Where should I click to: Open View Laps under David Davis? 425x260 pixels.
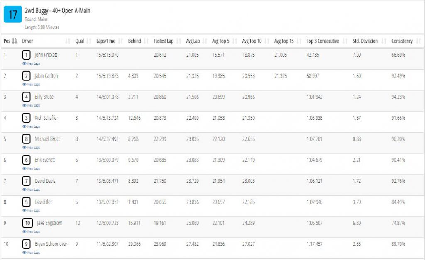[x=31, y=190]
